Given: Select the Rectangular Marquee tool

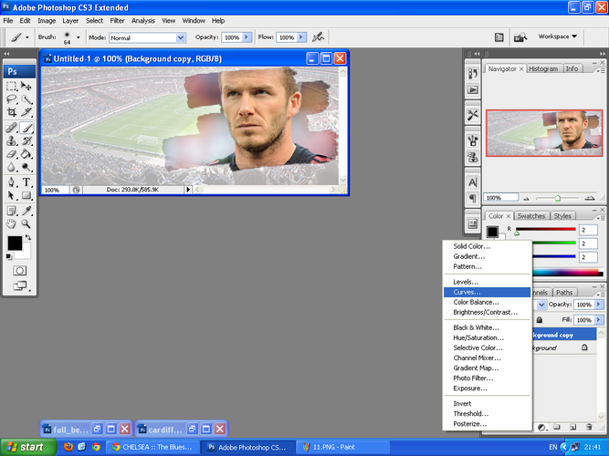Looking at the screenshot, I should point(12,86).
